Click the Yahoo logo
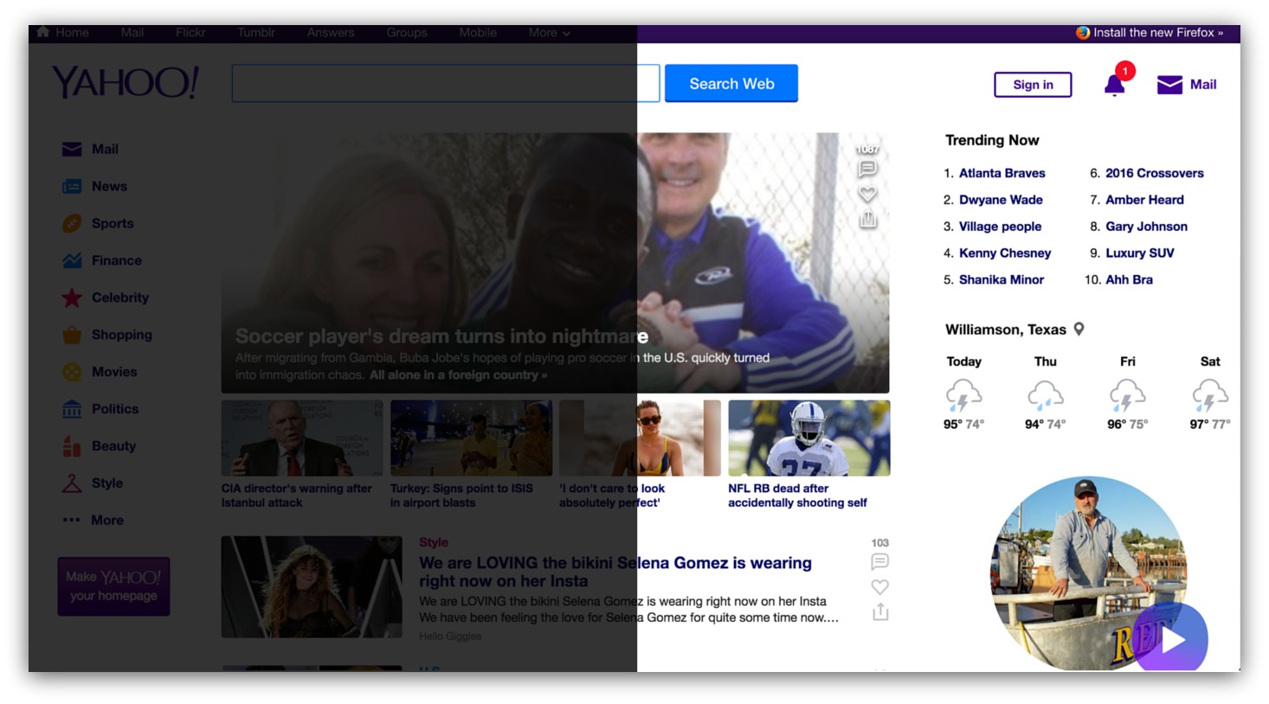 [x=126, y=83]
